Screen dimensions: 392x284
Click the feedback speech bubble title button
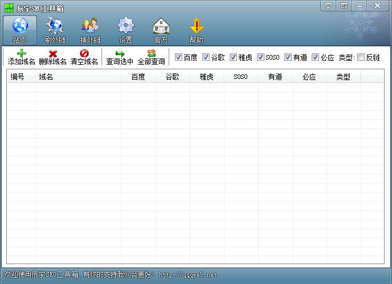[328, 6]
